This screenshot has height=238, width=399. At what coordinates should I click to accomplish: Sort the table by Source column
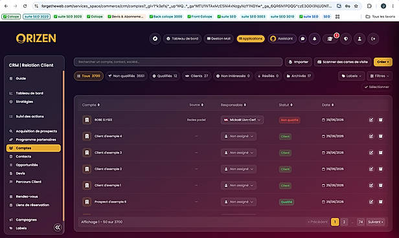tap(196, 105)
